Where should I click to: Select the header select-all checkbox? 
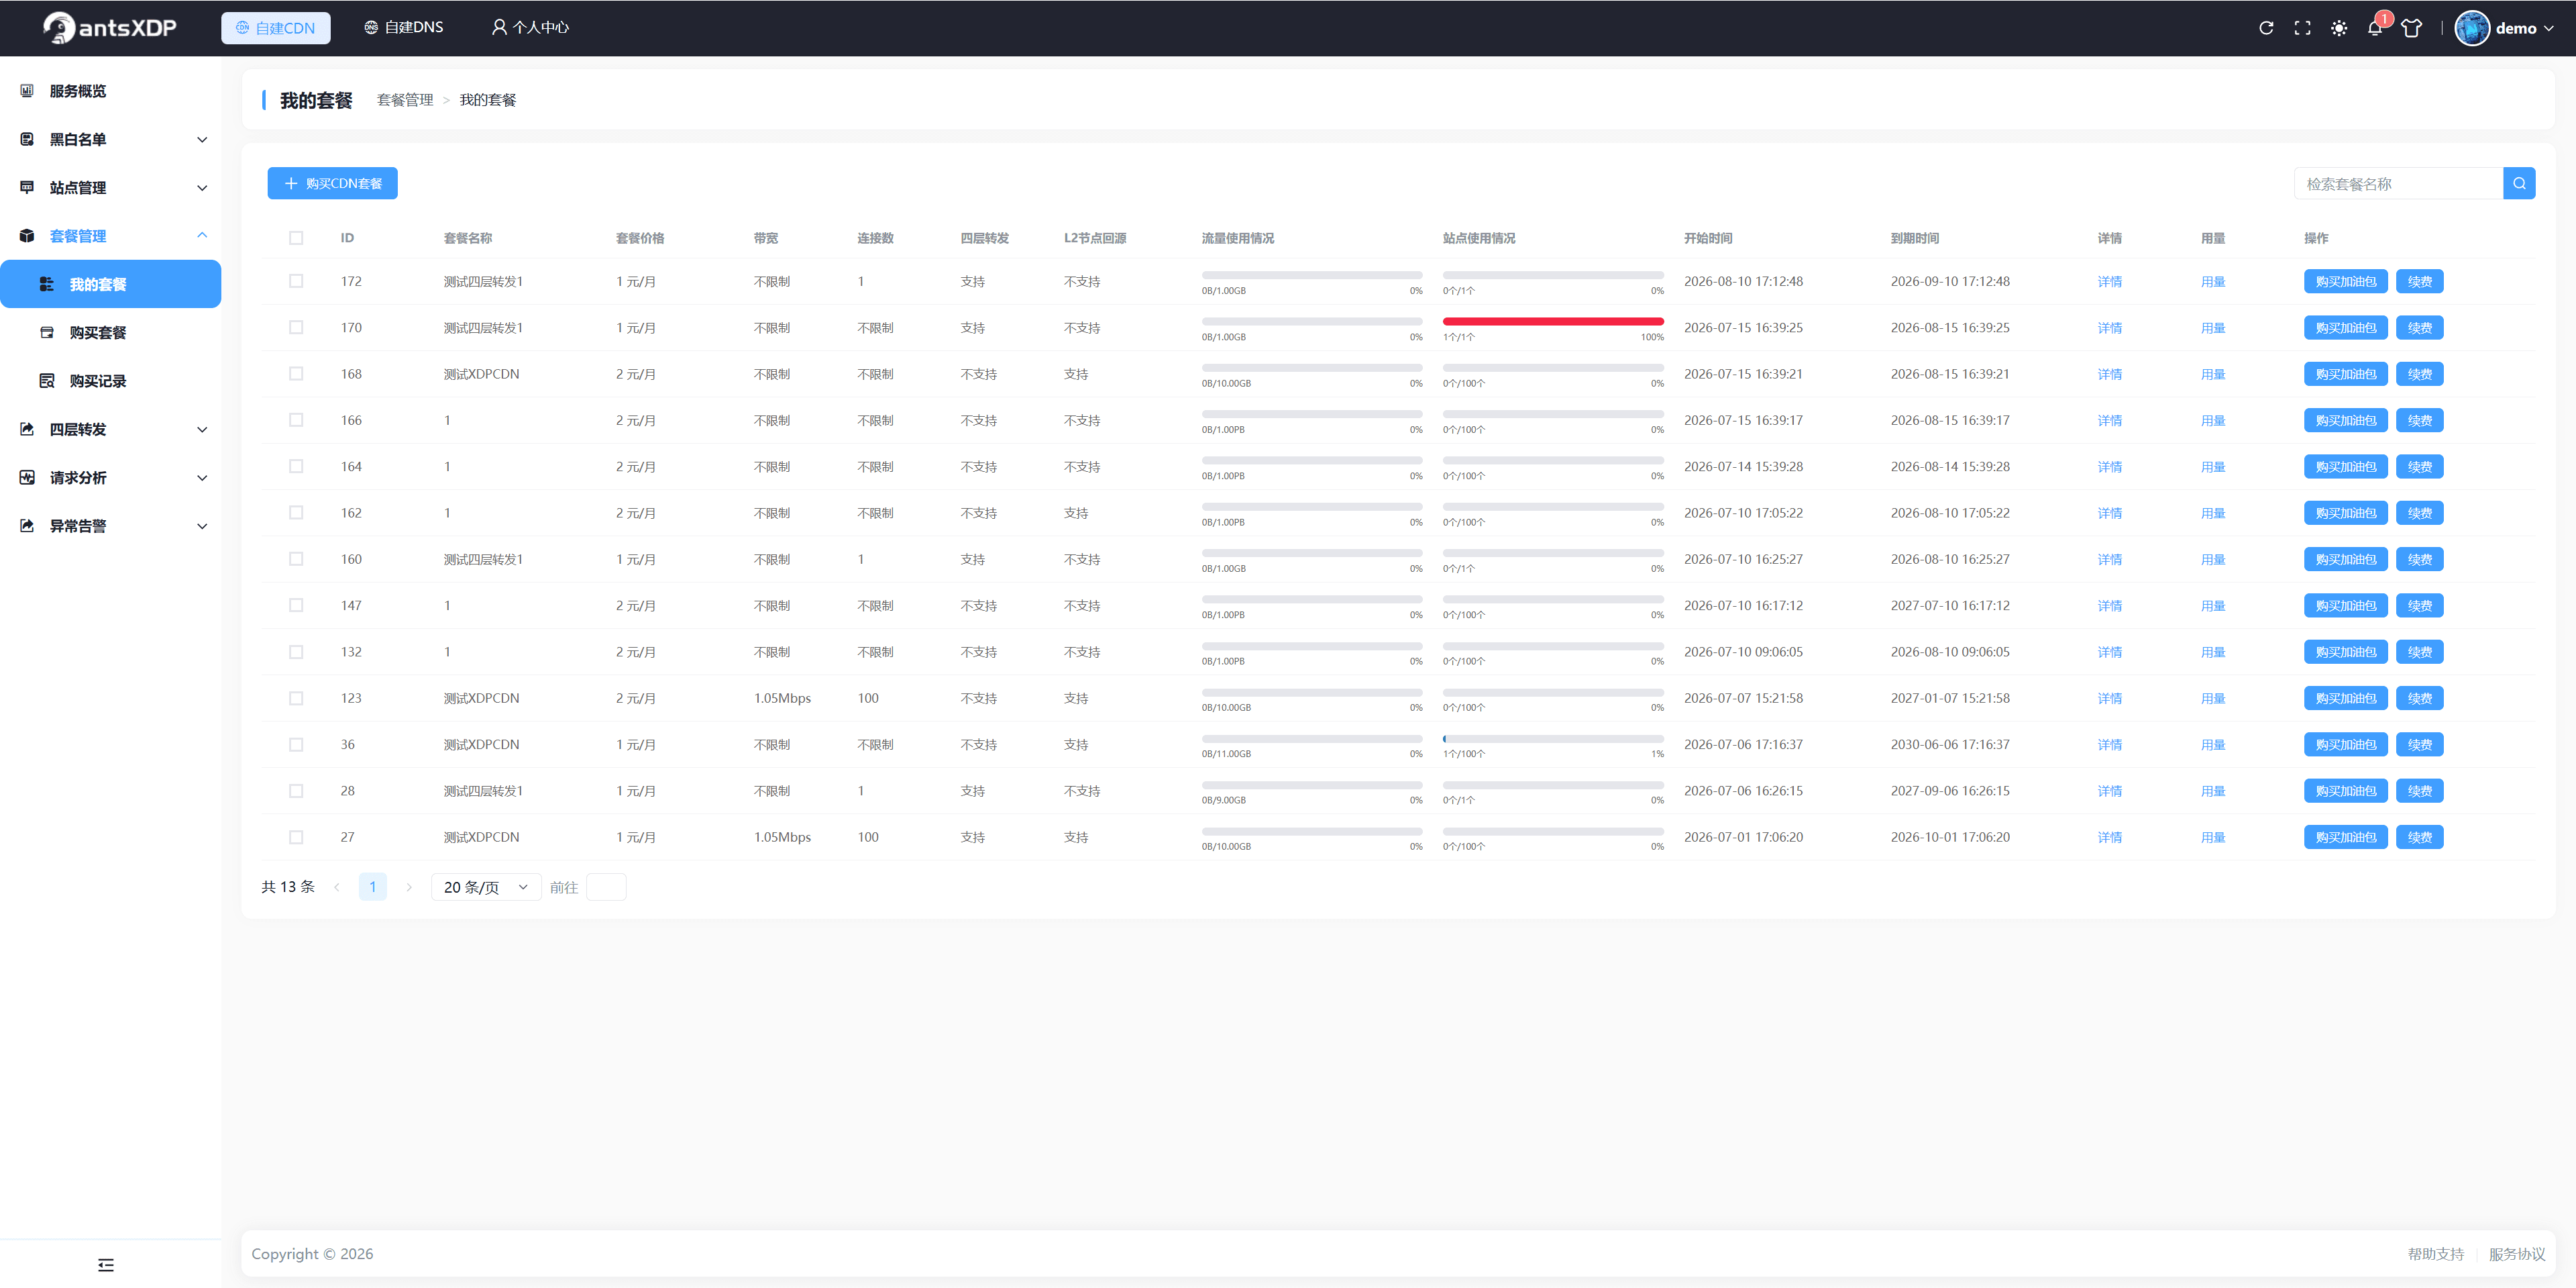[x=296, y=238]
